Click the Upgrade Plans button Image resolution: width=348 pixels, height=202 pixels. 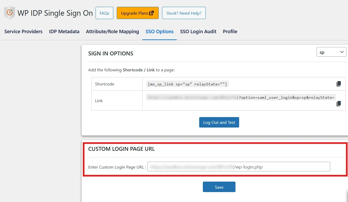(x=138, y=13)
